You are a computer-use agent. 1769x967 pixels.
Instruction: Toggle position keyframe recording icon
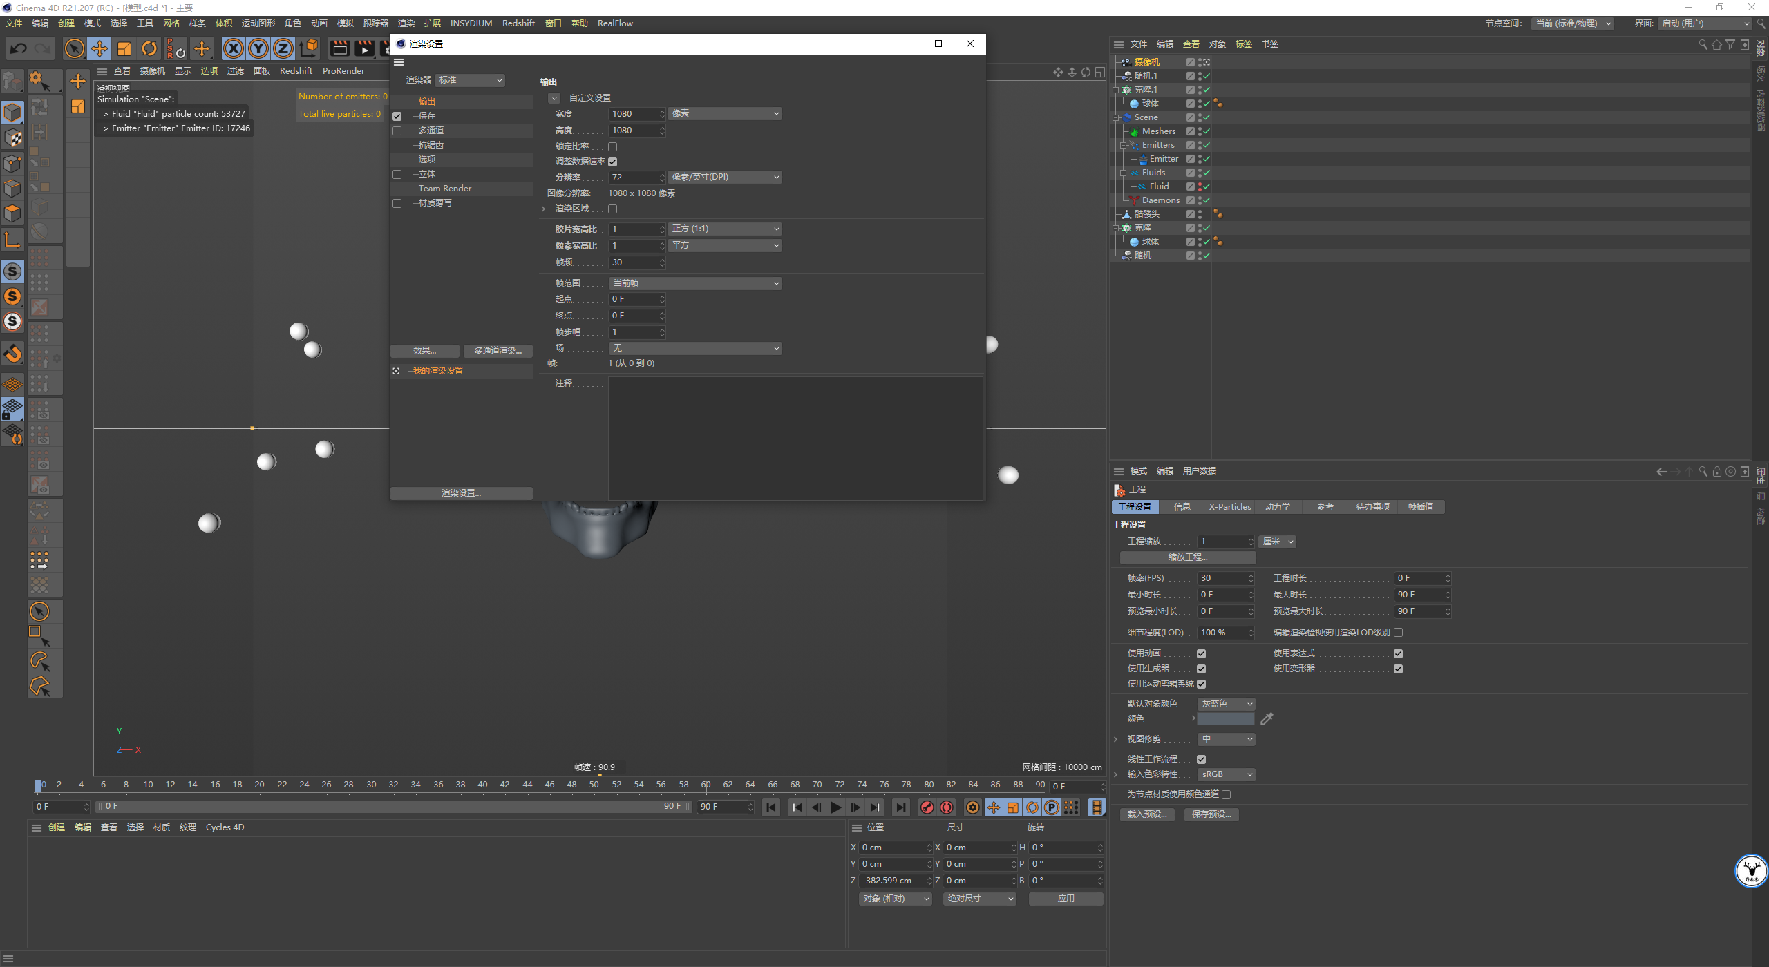click(994, 807)
